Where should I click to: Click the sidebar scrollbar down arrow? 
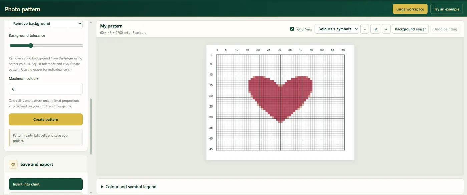pos(91,193)
